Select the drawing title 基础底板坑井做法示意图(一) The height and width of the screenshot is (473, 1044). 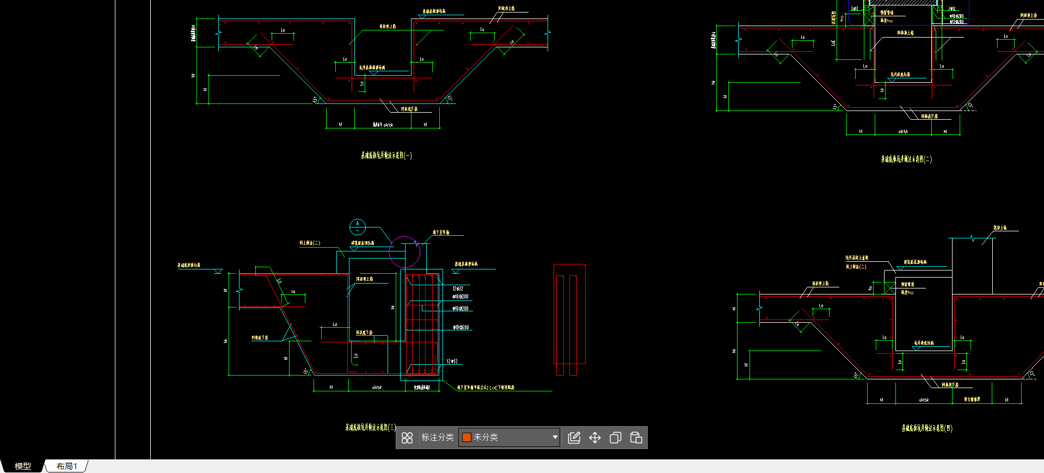(x=386, y=156)
